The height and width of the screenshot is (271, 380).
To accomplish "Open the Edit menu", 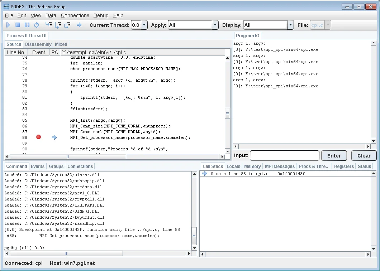I will pos(22,15).
